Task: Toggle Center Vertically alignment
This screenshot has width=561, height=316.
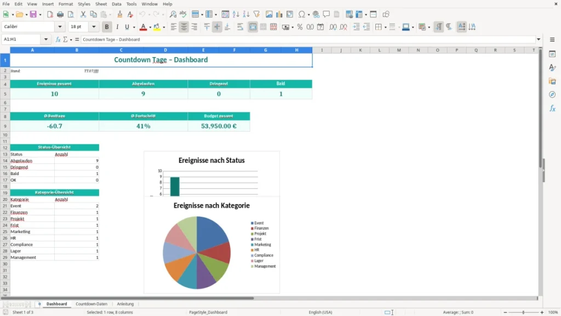Action: (x=217, y=27)
